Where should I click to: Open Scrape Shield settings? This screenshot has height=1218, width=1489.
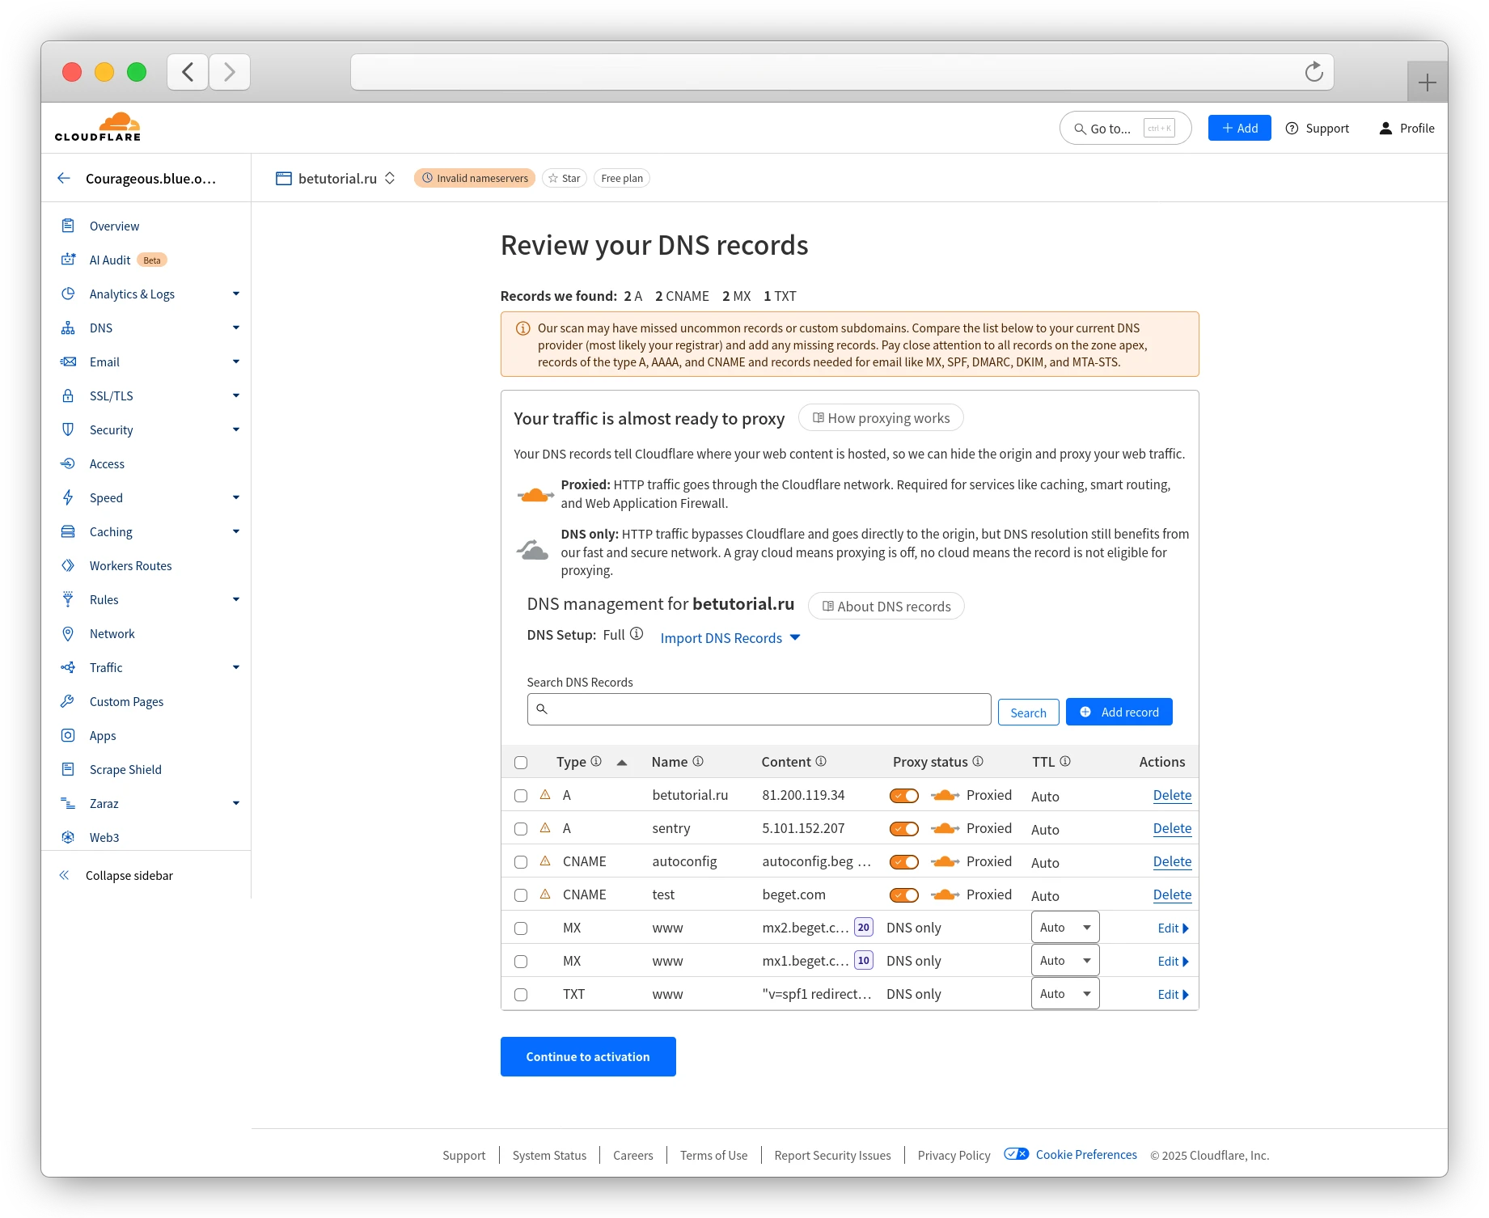(125, 769)
